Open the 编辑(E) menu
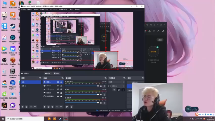 [x=30, y=9]
